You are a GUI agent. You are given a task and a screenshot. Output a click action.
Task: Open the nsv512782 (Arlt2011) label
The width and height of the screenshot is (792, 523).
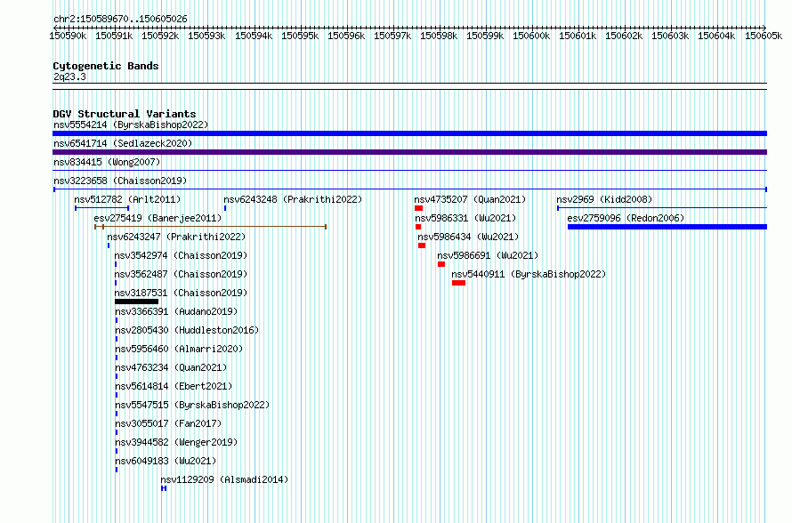point(127,199)
